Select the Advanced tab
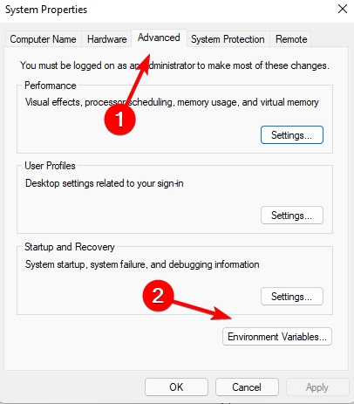Viewport: 354px width, 404px height. pos(159,38)
